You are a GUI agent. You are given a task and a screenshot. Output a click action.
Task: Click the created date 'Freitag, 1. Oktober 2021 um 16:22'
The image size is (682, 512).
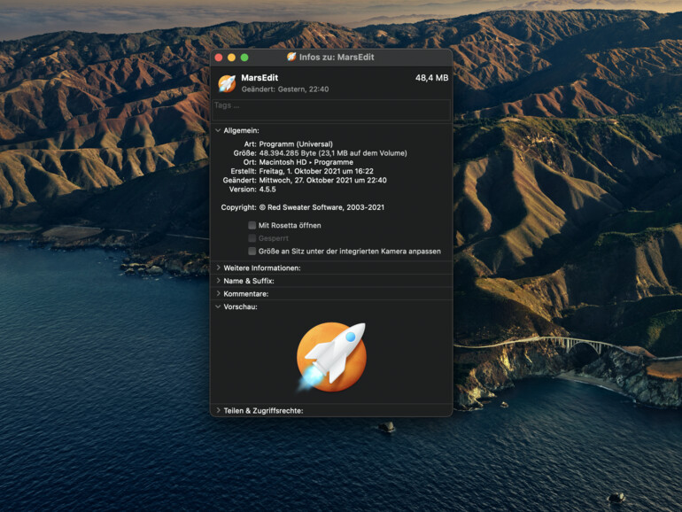(316, 171)
